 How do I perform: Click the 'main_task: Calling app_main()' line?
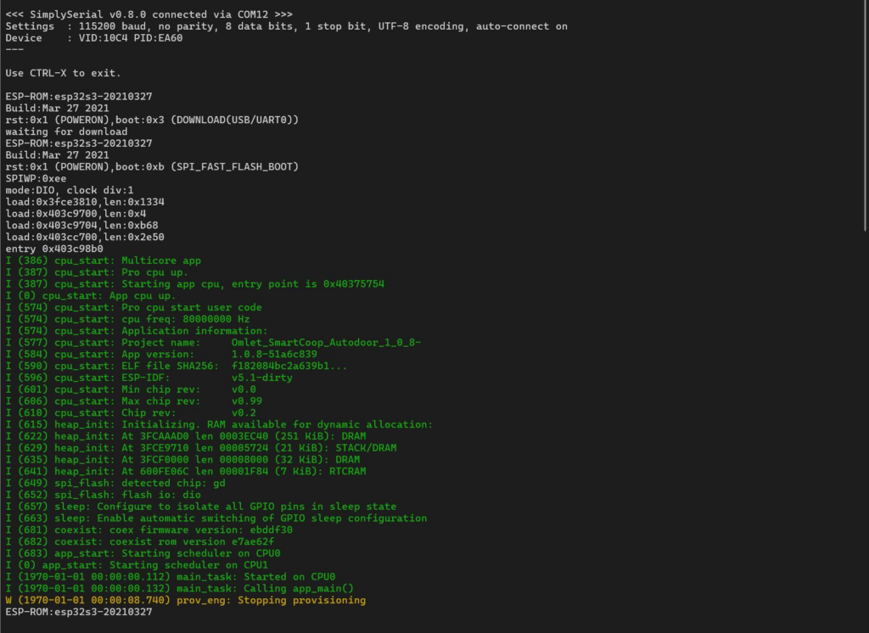[180, 589]
